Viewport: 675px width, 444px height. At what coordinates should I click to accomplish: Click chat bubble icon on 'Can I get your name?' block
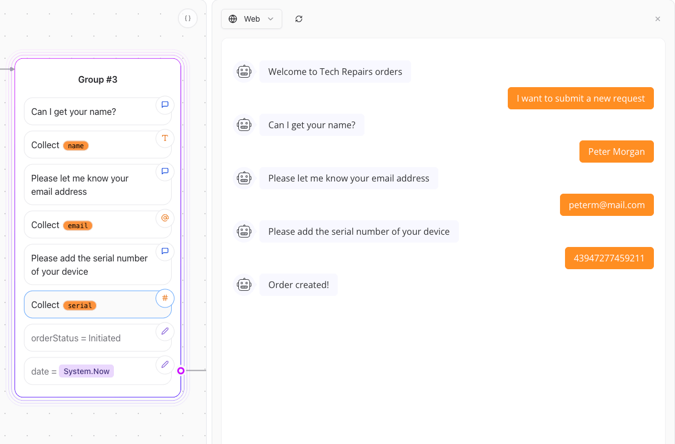click(165, 105)
